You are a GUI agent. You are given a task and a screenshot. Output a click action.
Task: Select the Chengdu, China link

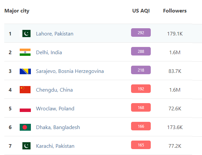pyautogui.click(x=54, y=90)
